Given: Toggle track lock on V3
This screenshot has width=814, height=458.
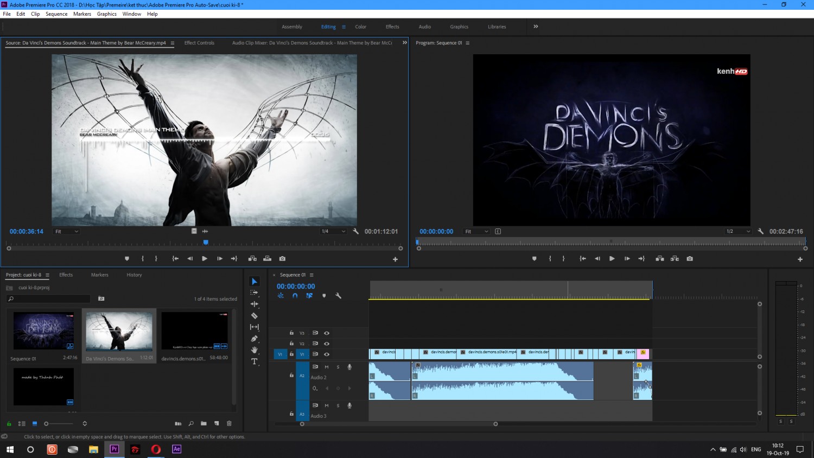Looking at the screenshot, I should [x=291, y=333].
